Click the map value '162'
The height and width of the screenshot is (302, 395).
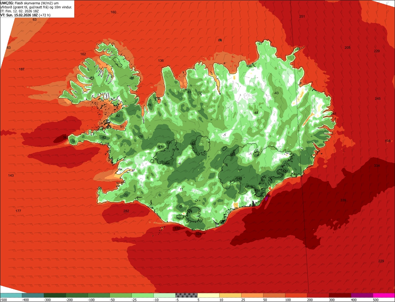[83, 54]
